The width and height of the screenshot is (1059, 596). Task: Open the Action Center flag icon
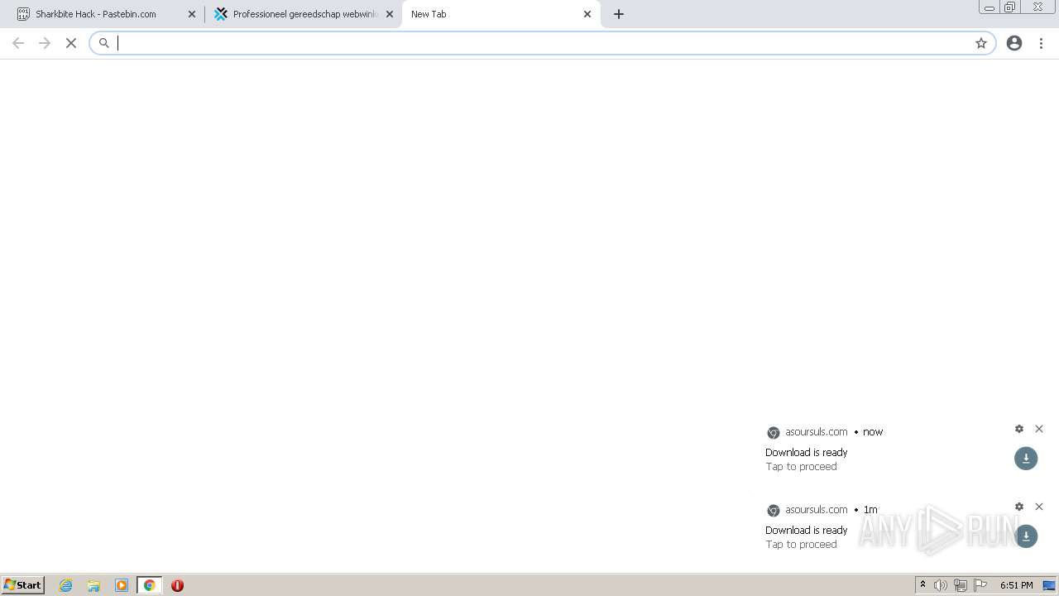coord(980,585)
